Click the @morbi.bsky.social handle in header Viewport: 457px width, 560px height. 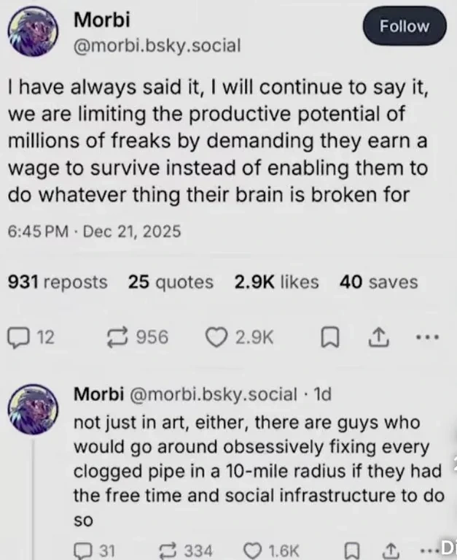pyautogui.click(x=157, y=47)
